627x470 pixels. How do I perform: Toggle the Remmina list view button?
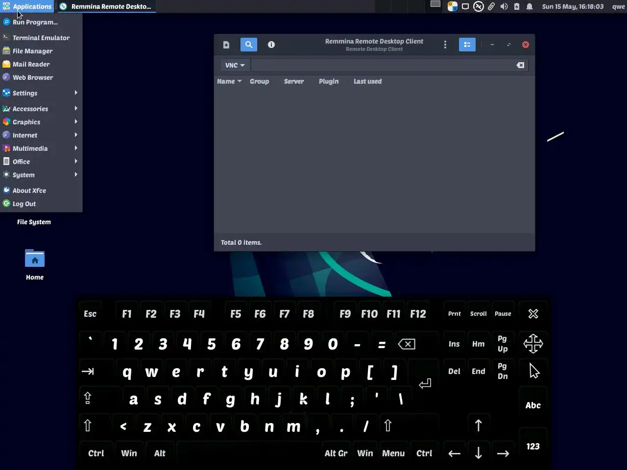click(467, 45)
